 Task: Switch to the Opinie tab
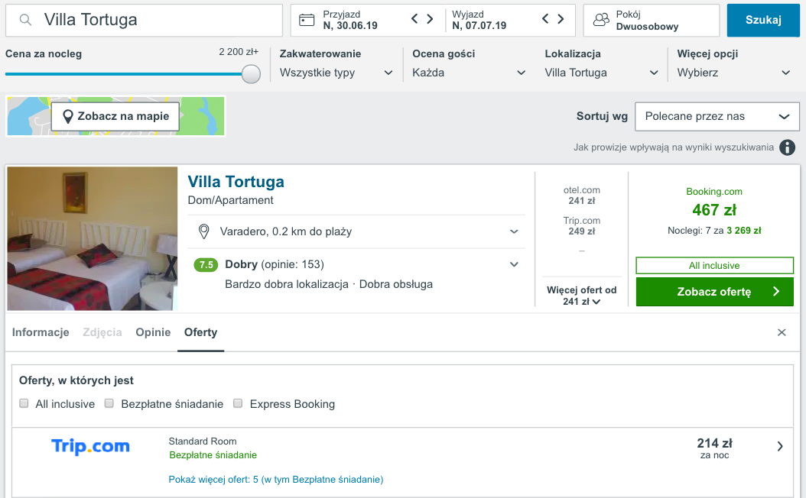tap(153, 332)
